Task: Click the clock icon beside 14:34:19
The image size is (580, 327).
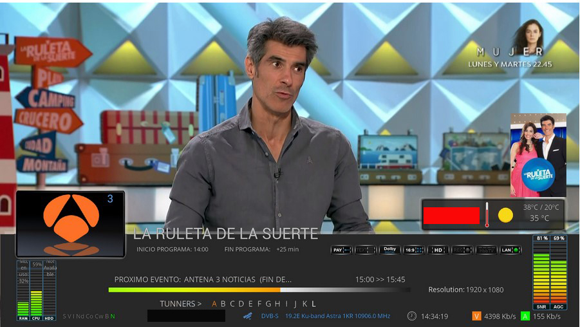Action: tap(412, 316)
